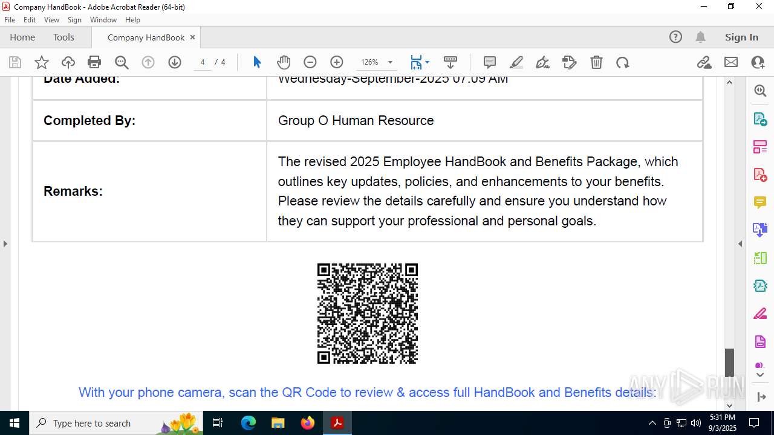Open Task View on taskbar

click(x=218, y=423)
